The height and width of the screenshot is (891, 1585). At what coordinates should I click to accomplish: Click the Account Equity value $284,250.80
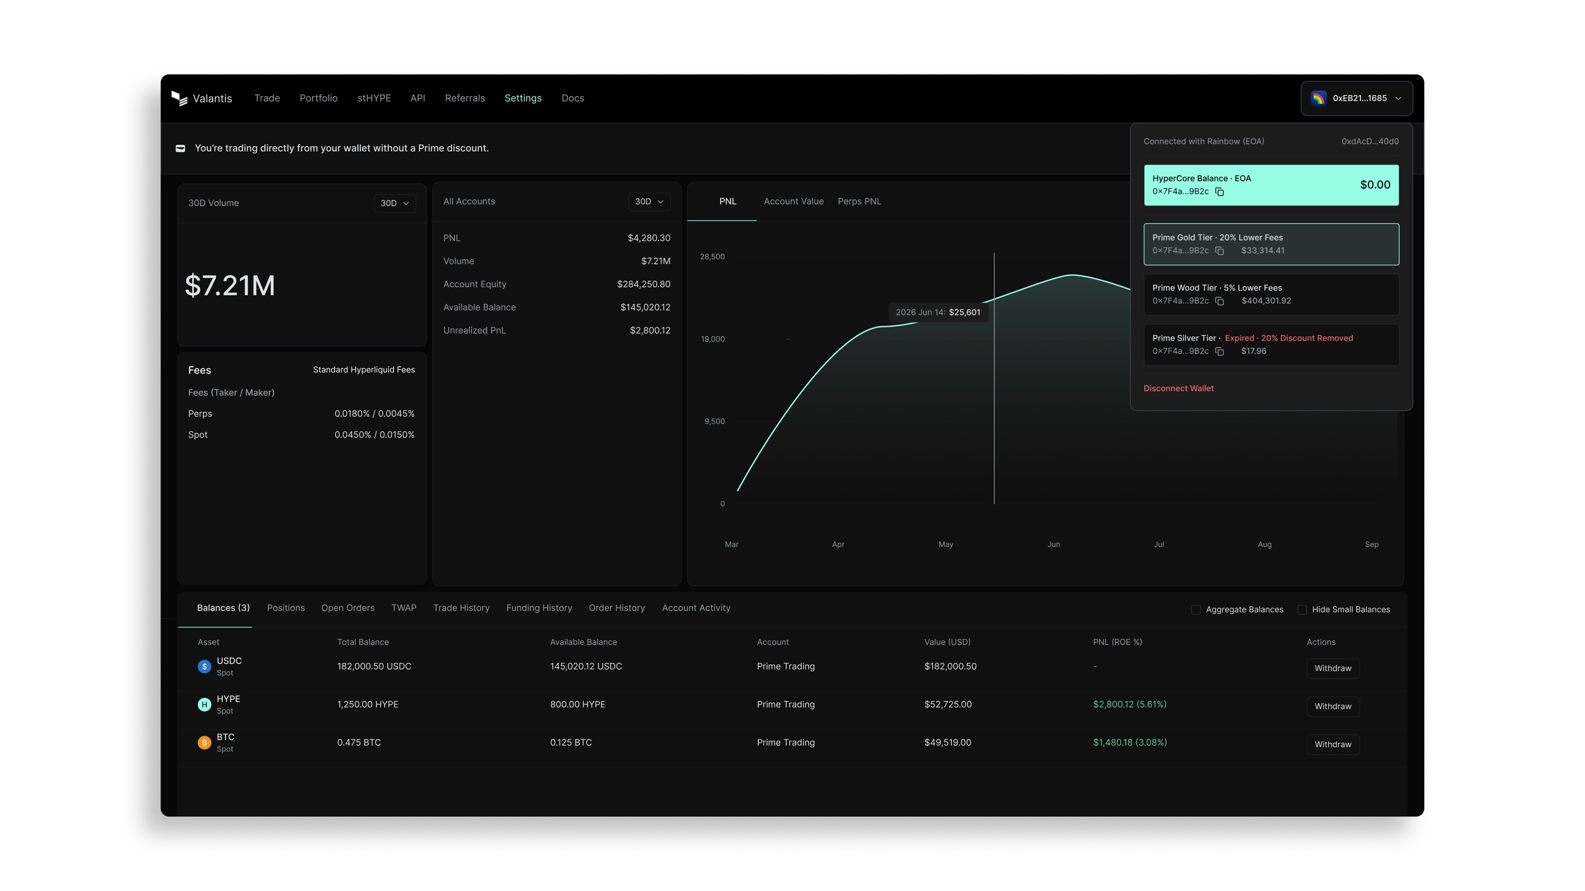tap(643, 285)
